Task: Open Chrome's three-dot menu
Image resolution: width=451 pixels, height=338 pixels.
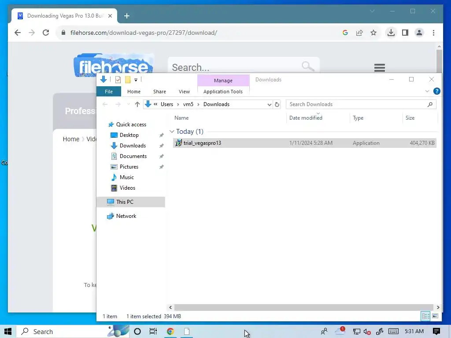Action: (x=433, y=33)
